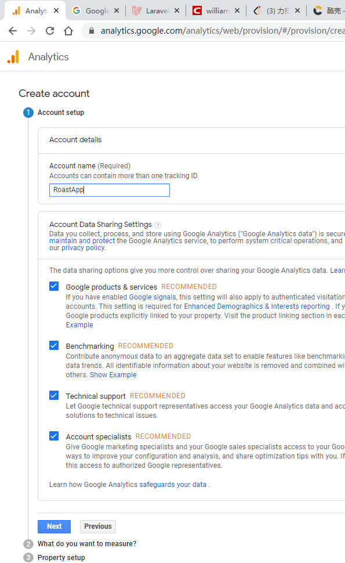Screen dimensions: 345x563
Task: Disable the Technical support option
Action: click(x=53, y=395)
